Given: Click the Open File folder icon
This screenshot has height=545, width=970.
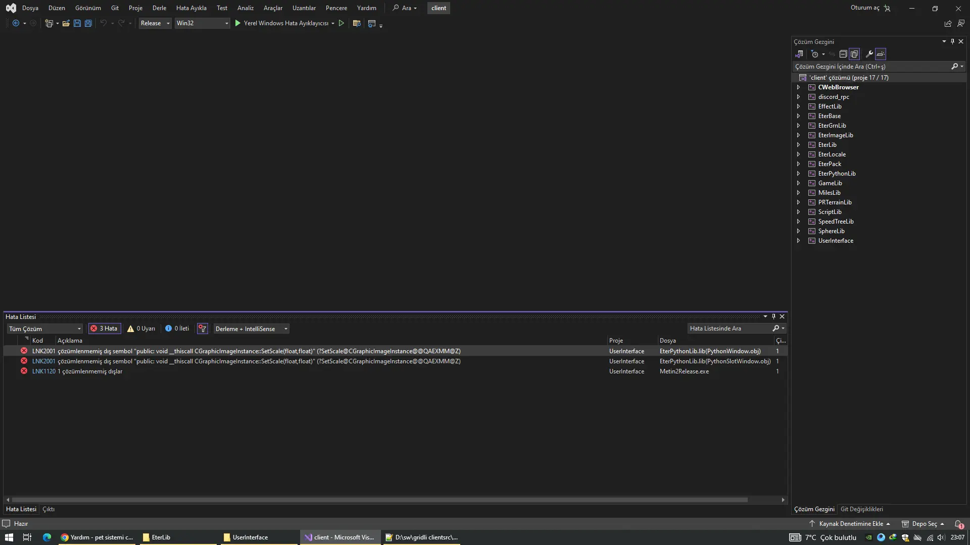Looking at the screenshot, I should (66, 23).
